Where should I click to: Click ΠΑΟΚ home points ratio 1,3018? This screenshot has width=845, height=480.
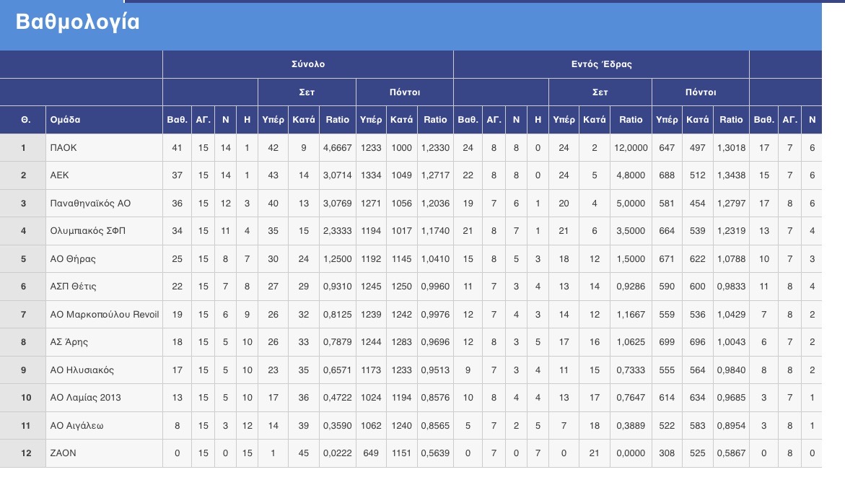[731, 148]
